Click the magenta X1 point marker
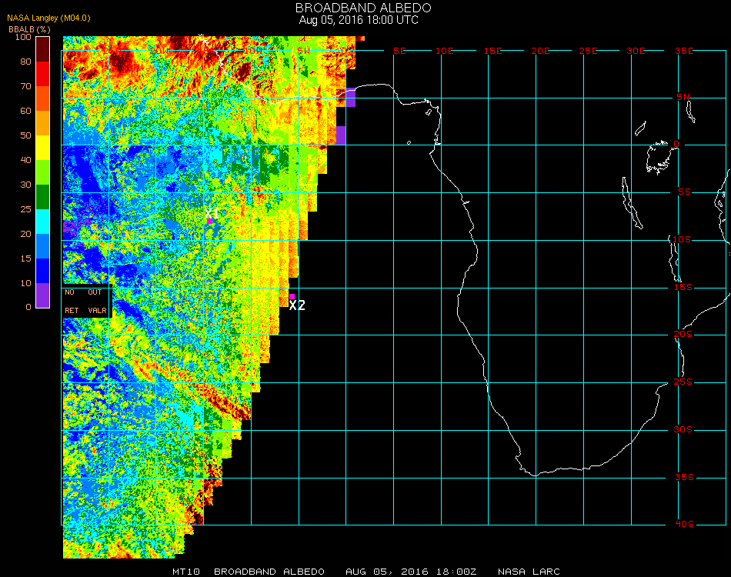Screen dimensions: 731x577 (x=210, y=221)
